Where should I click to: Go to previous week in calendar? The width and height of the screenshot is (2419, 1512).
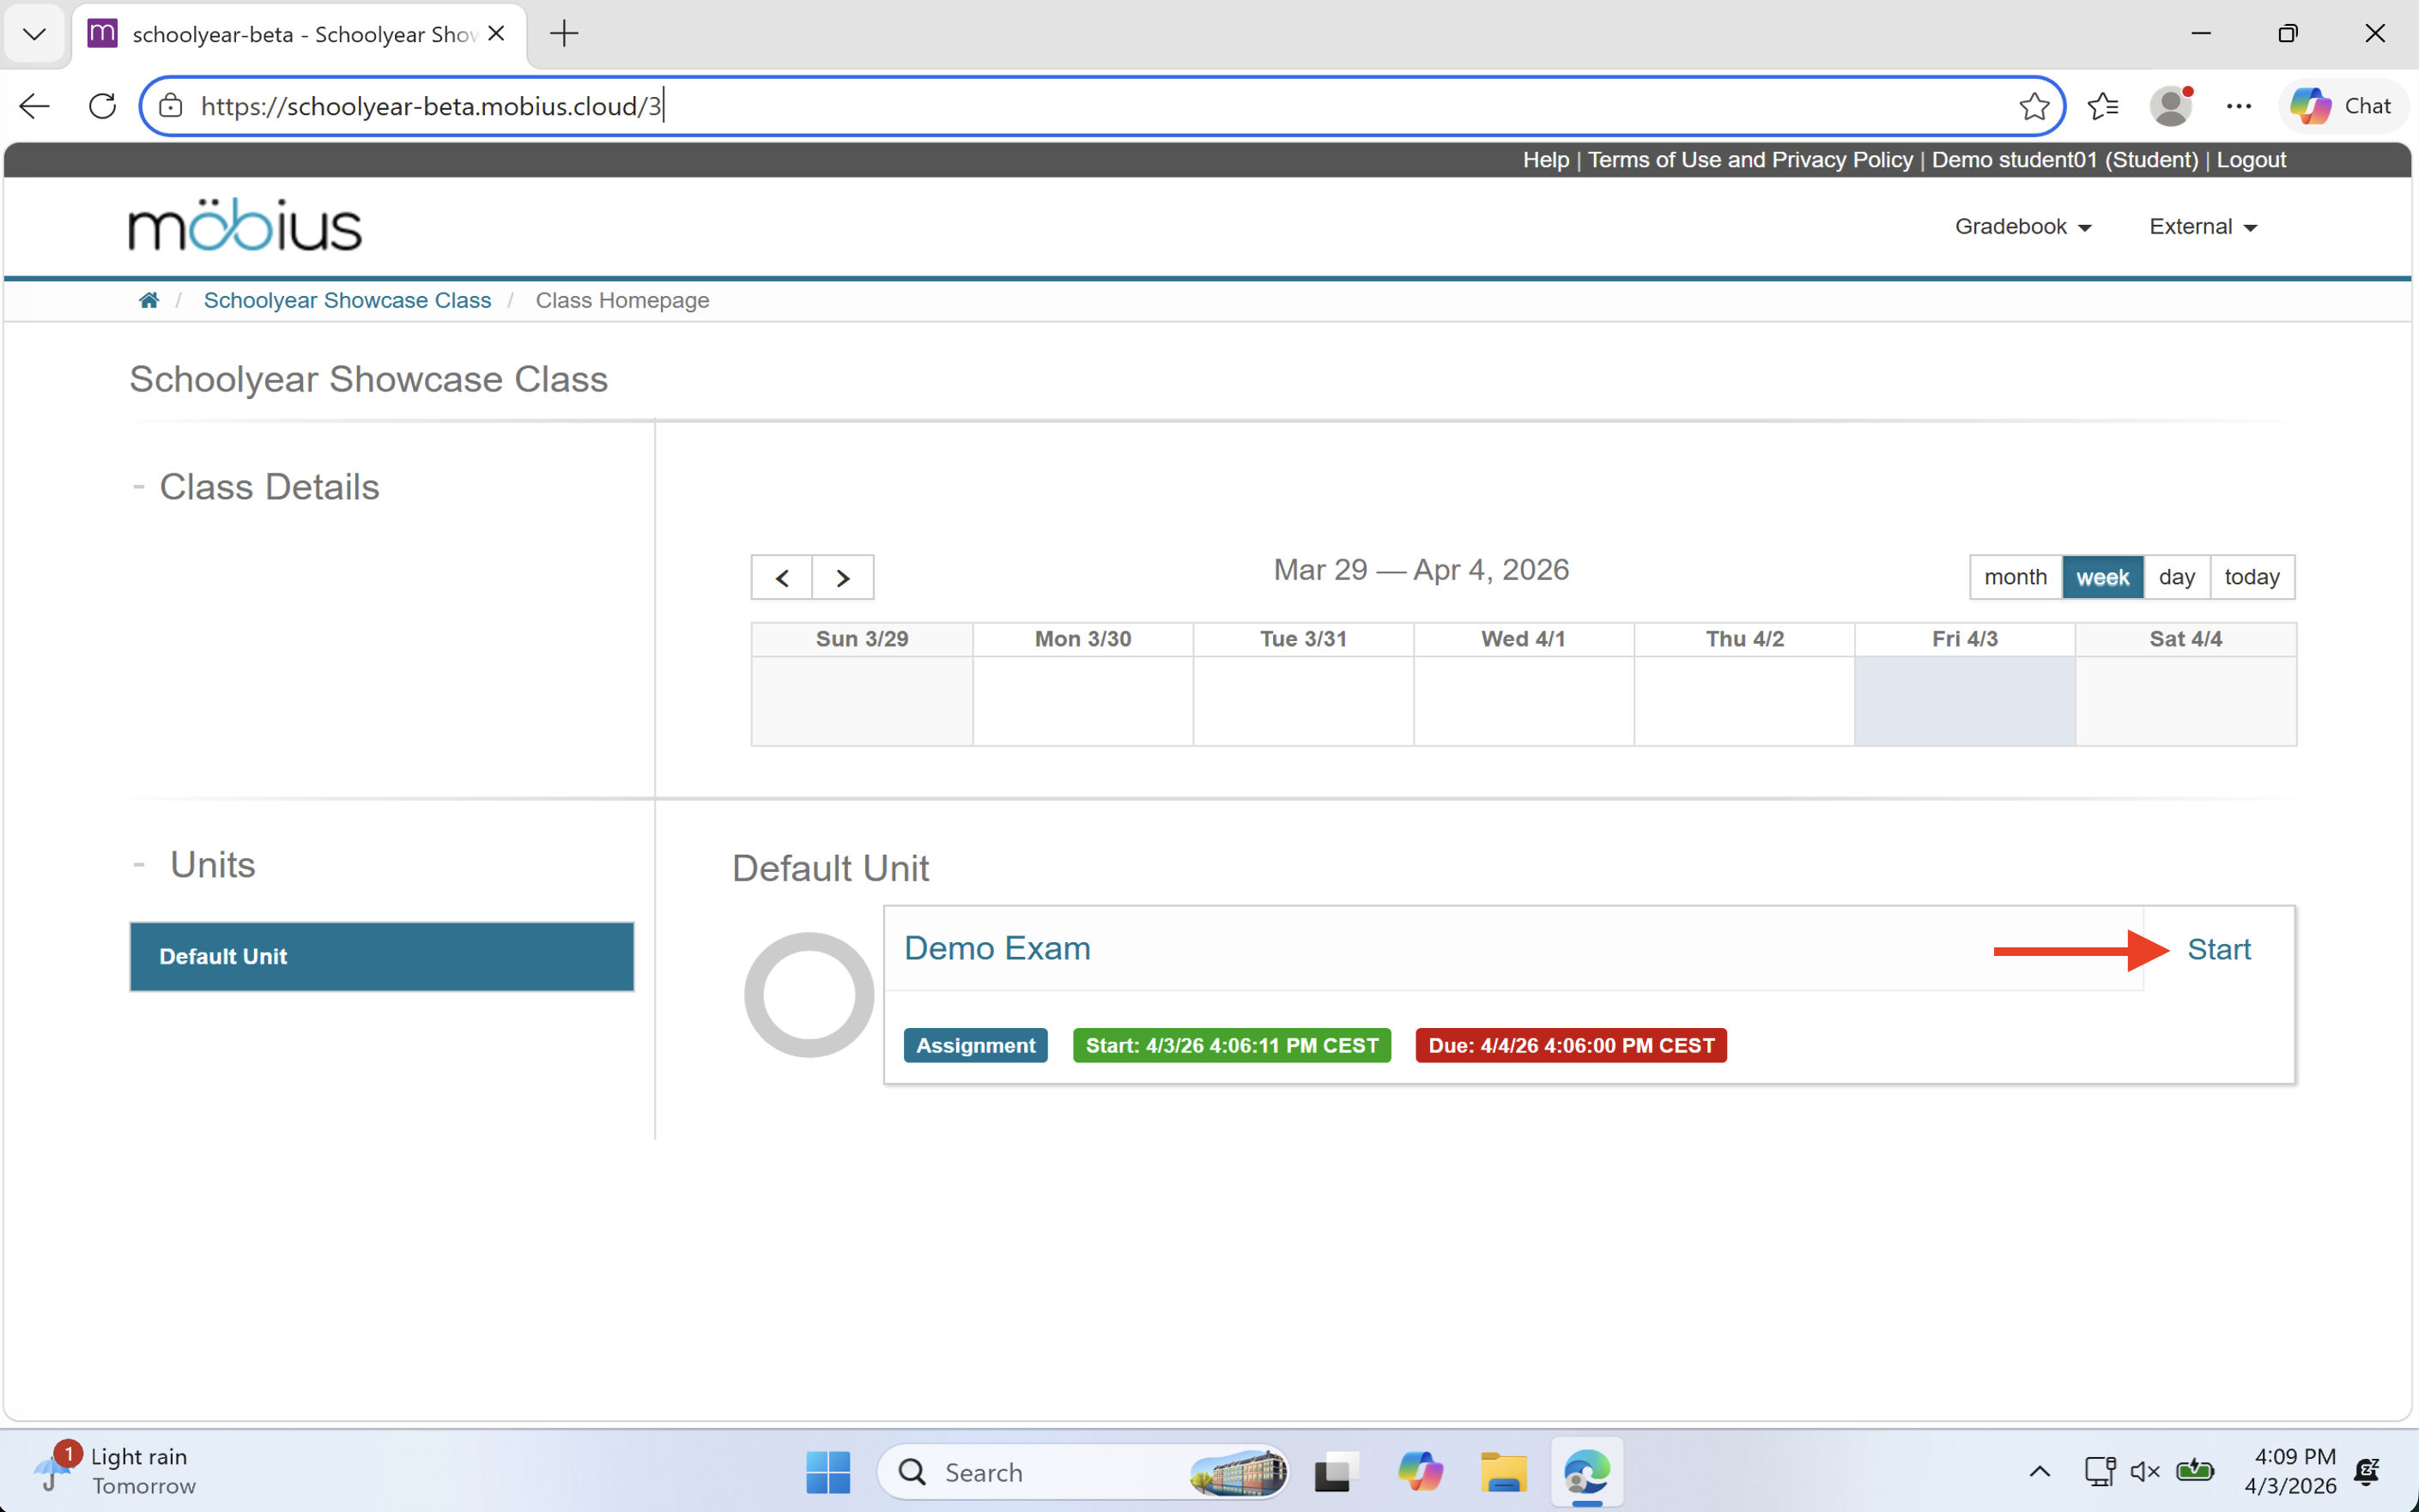pos(781,577)
